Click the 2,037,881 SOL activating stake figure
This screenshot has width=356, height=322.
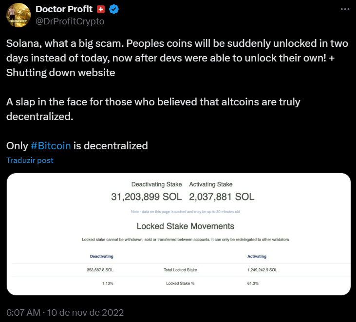pyautogui.click(x=222, y=197)
